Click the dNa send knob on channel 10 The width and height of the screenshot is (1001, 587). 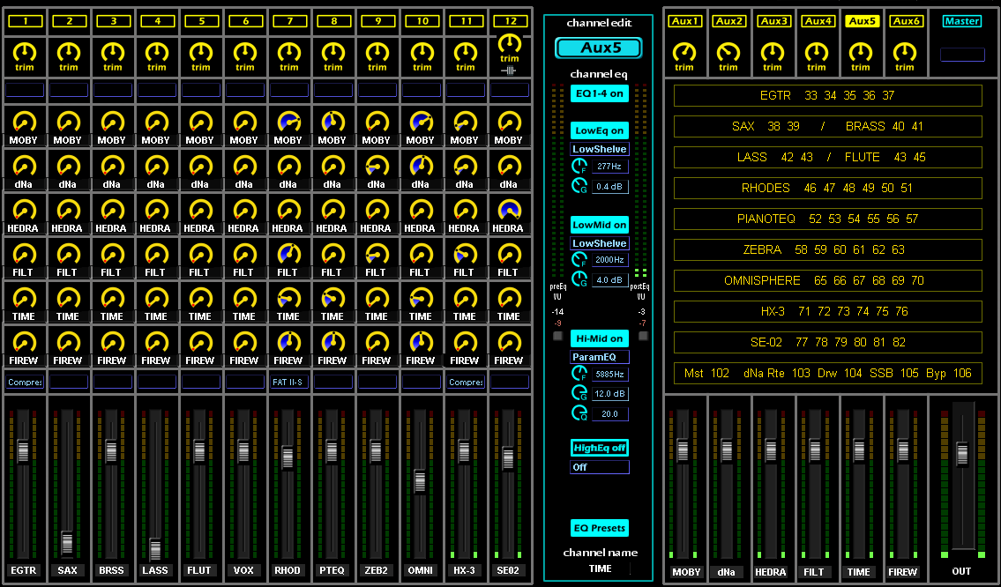coord(421,166)
